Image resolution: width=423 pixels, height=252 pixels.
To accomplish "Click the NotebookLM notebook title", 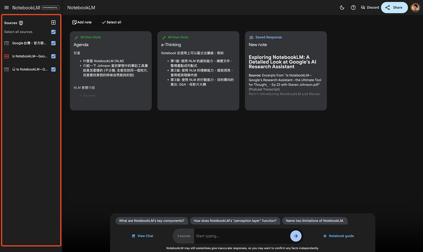I will click(81, 8).
